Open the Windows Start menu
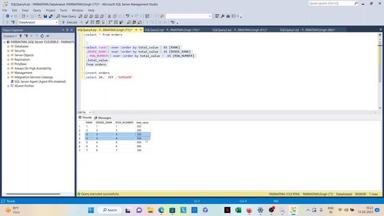The height and width of the screenshot is (216, 384). pyautogui.click(x=91, y=210)
